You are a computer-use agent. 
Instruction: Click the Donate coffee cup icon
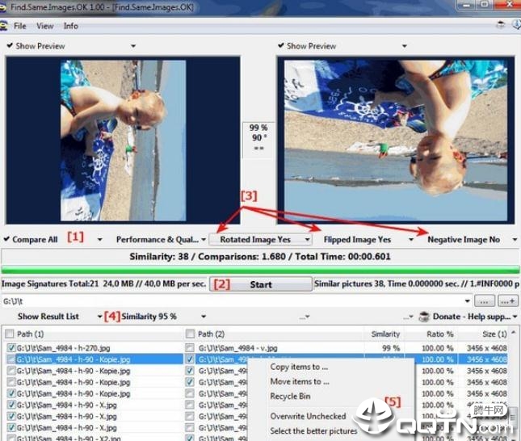coord(424,317)
